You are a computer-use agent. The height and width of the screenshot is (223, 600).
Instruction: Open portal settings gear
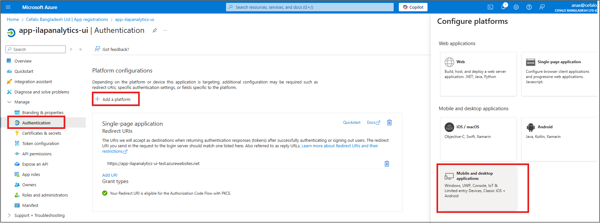tap(516, 7)
